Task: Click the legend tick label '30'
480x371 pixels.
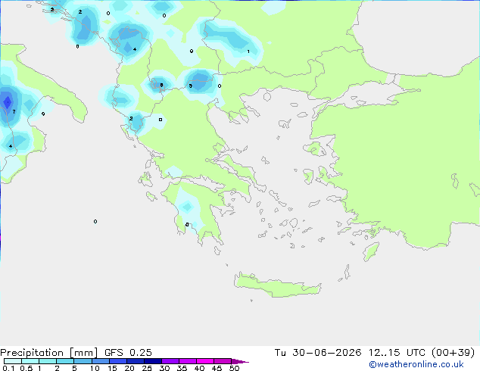Action: tap(164, 368)
